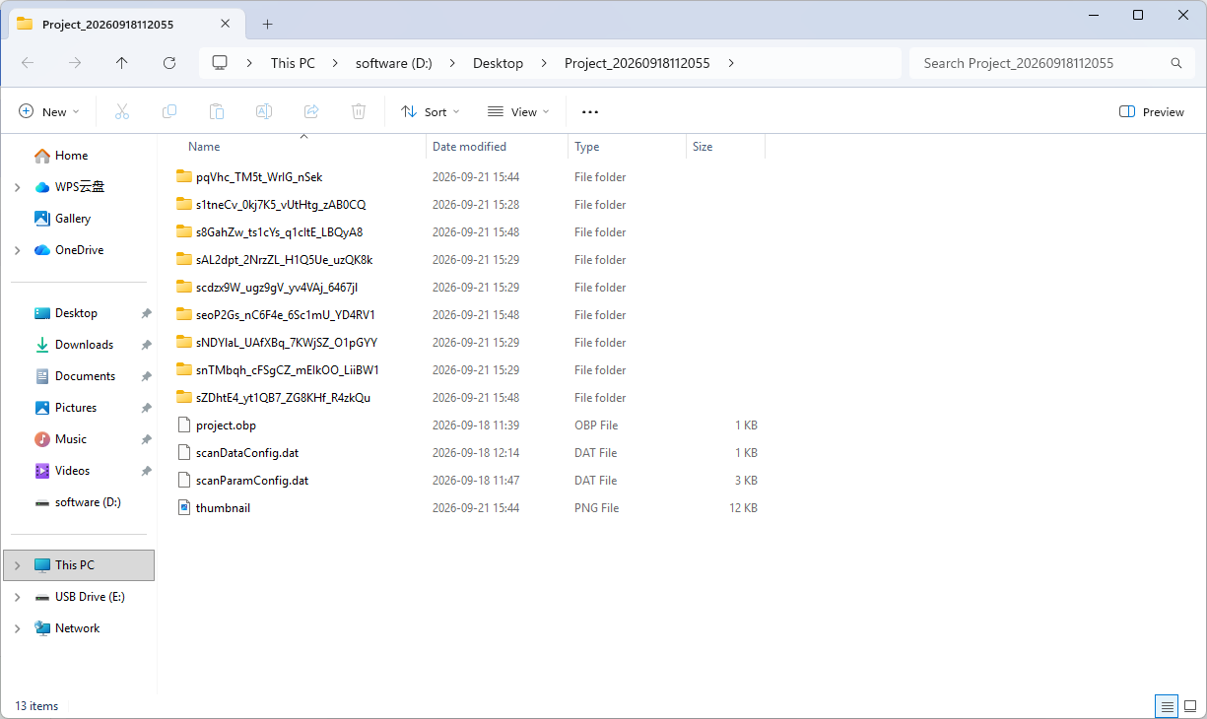The width and height of the screenshot is (1207, 719).
Task: Click the Delete trash icon
Action: pyautogui.click(x=359, y=112)
